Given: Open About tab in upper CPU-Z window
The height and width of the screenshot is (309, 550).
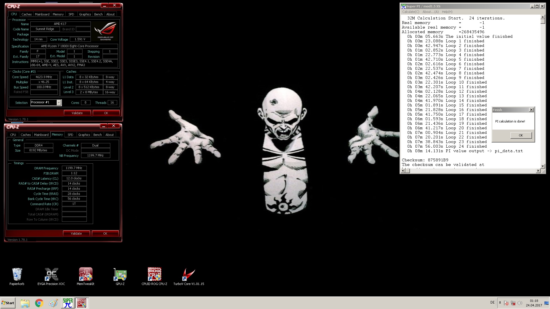Looking at the screenshot, I should 111,14.
